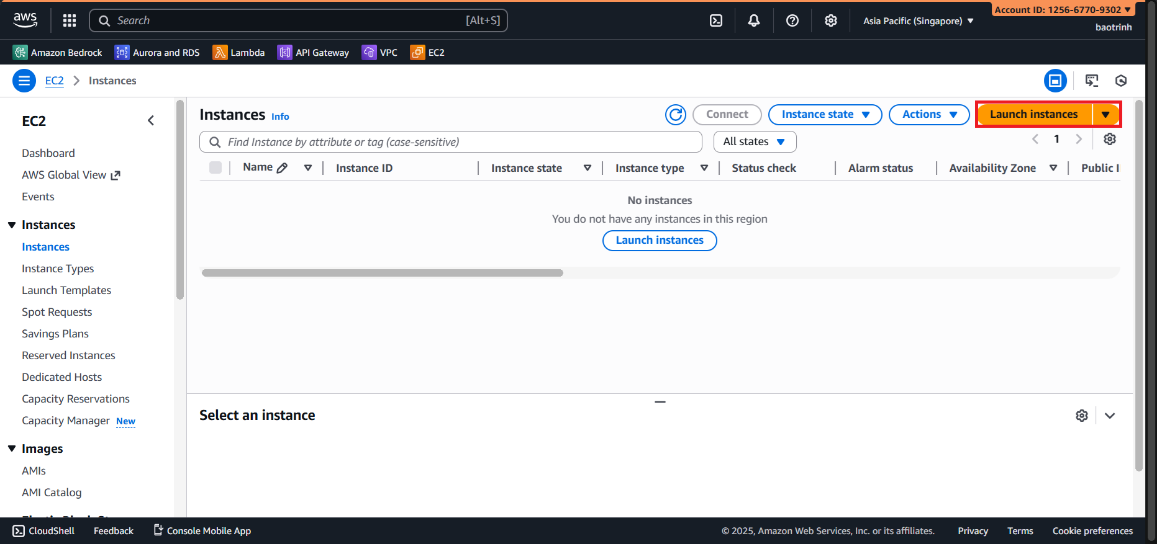Screen dimensions: 1157x544
Task: Click the EC2 breadcrumb link
Action: click(55, 81)
